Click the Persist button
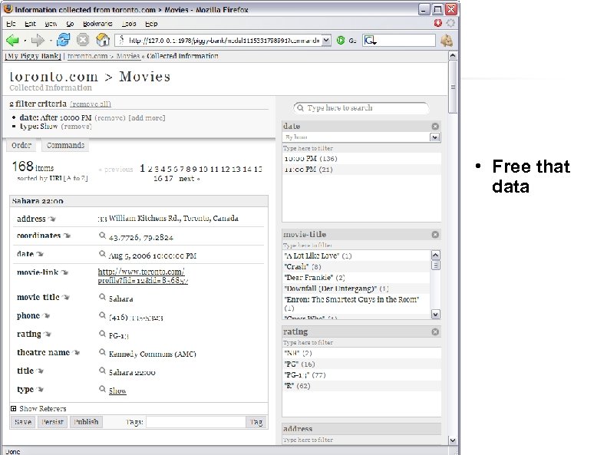Viewport: 607px width, 455px height. [x=52, y=422]
